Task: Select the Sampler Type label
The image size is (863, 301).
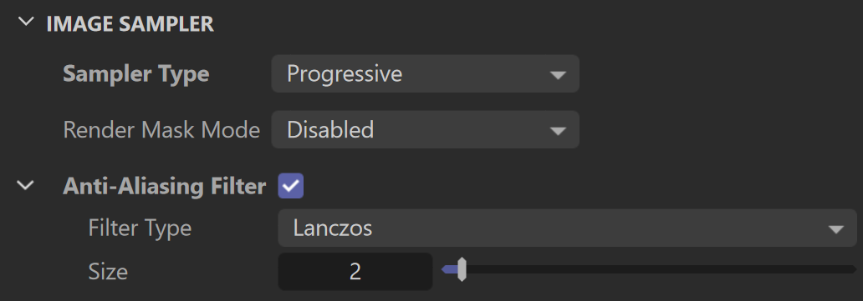Action: coord(136,73)
